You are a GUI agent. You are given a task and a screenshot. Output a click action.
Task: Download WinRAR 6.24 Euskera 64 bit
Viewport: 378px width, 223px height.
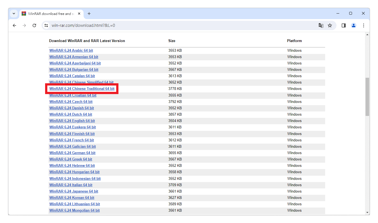(x=73, y=127)
